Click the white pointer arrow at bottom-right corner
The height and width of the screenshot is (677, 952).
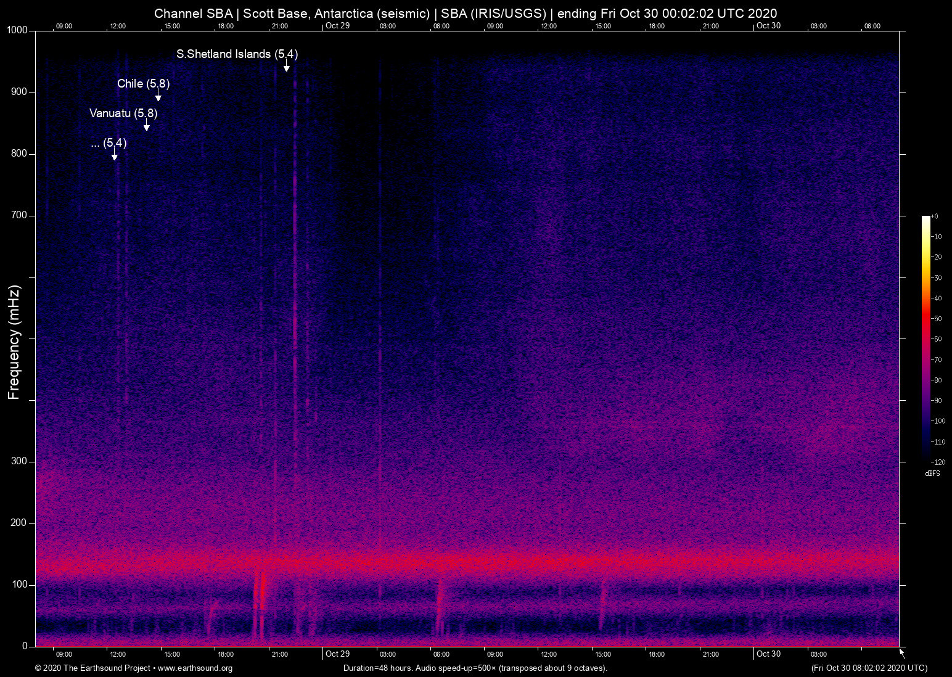[x=902, y=653]
